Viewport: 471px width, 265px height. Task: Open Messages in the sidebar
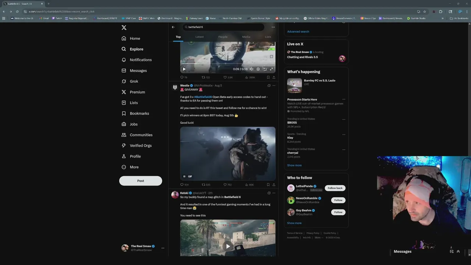pos(134,71)
